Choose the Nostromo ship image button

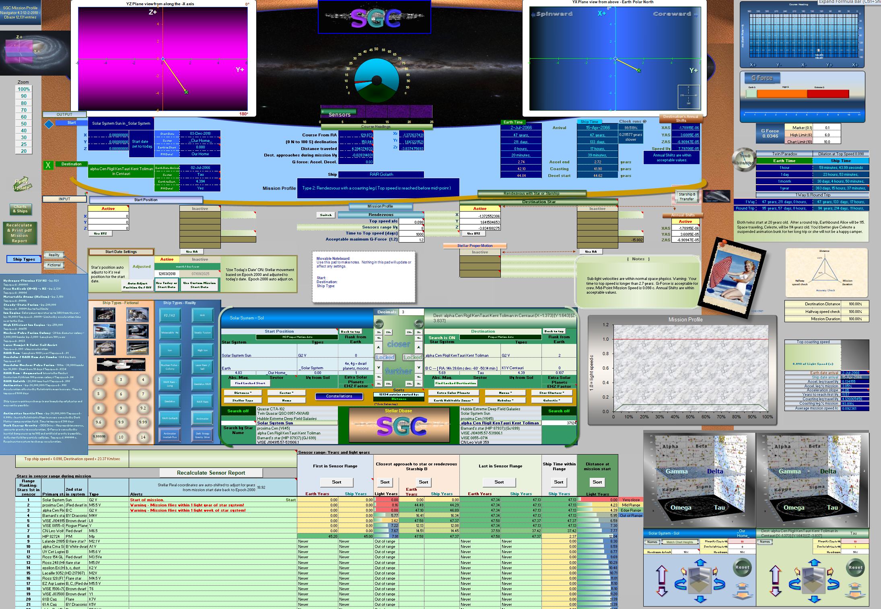137,331
